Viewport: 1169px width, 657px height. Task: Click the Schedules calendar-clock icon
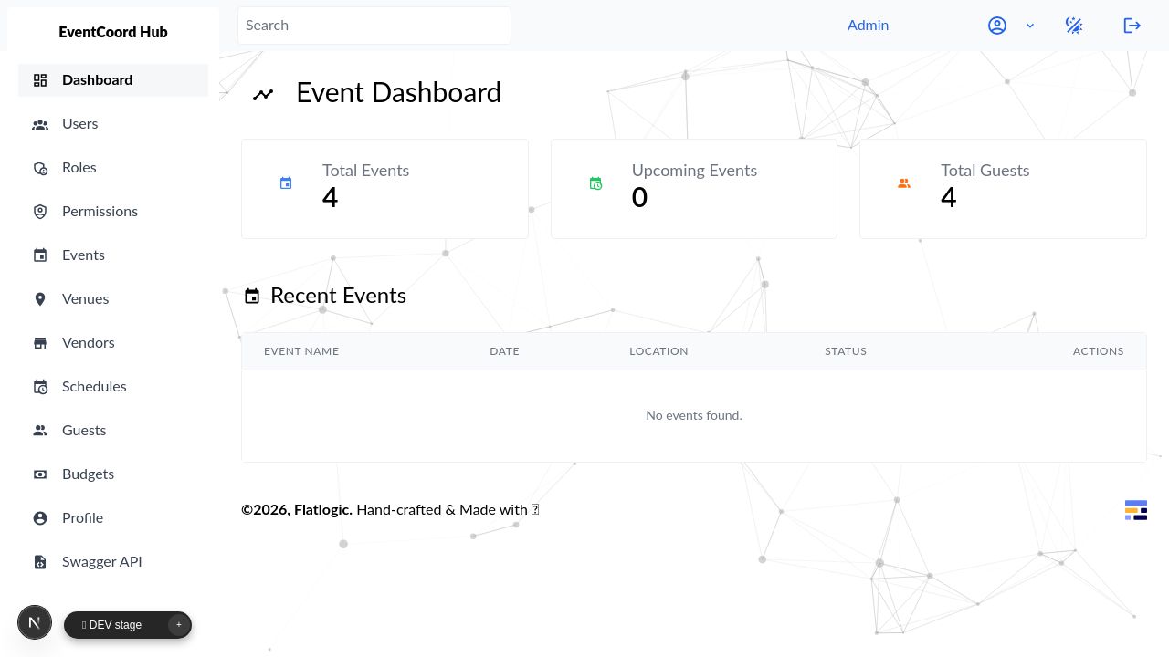(x=40, y=387)
